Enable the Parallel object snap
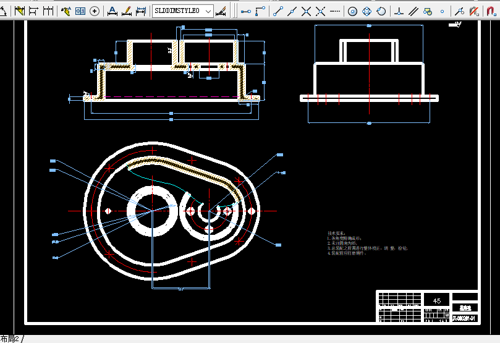Viewport: 500px width, 343px height. [413, 12]
